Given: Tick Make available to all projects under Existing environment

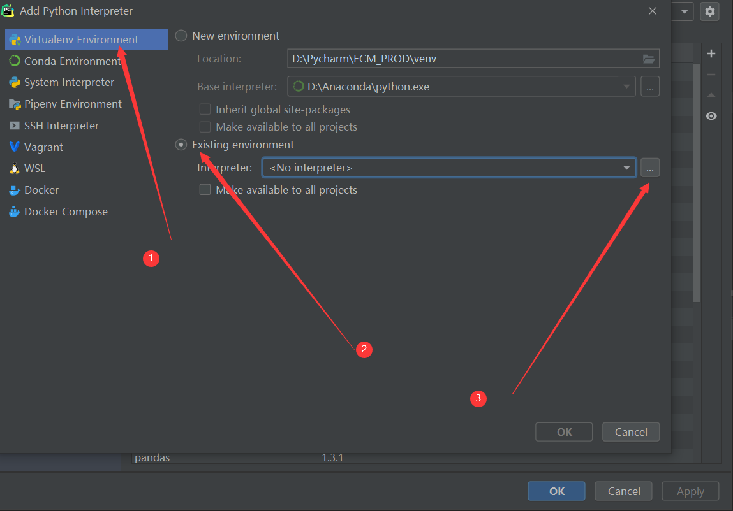Looking at the screenshot, I should (x=205, y=189).
